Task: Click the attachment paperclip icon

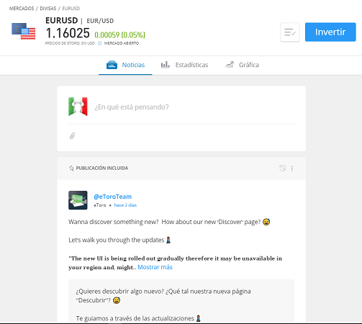Action: point(72,136)
